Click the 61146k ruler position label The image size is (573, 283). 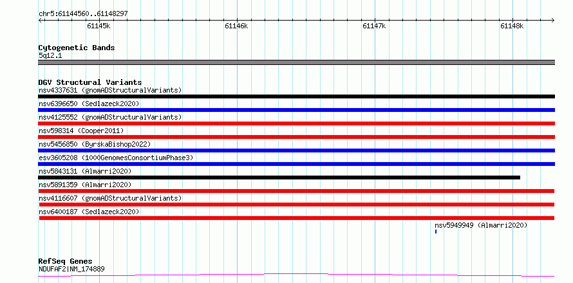pyautogui.click(x=236, y=26)
